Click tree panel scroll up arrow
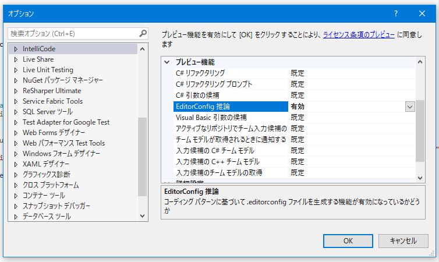Viewport: 439px width, 262px height. [x=142, y=49]
